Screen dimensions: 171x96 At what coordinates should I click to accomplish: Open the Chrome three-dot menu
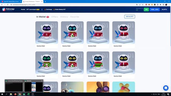coord(169,5)
